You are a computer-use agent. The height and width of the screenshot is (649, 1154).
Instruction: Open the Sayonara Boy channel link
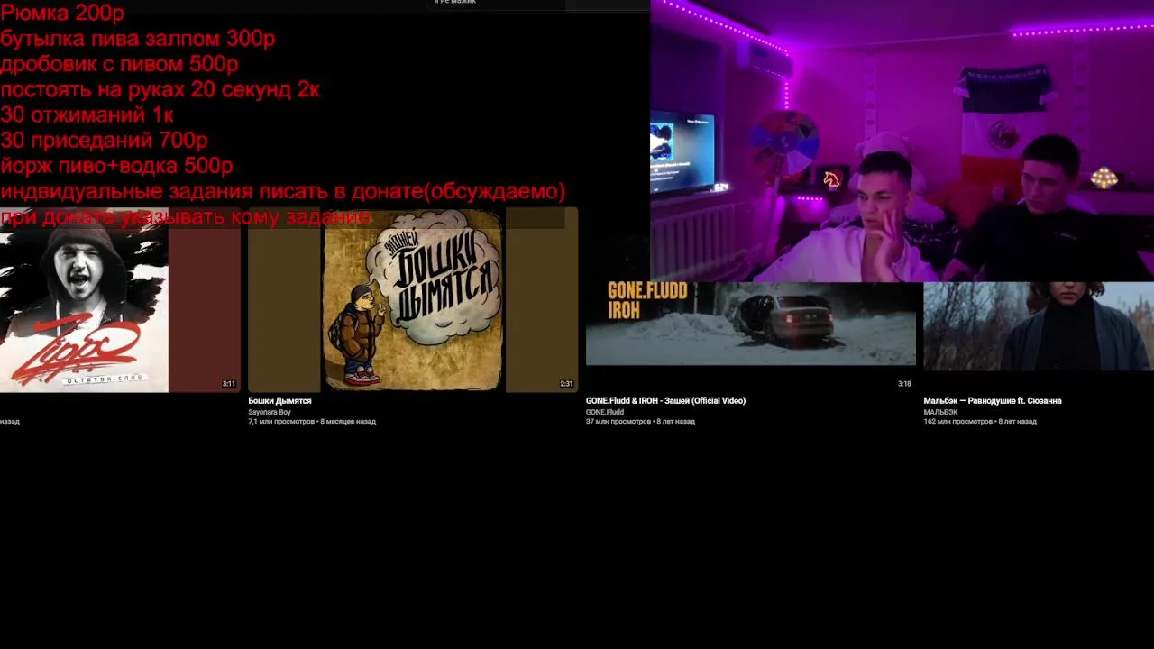pos(270,412)
